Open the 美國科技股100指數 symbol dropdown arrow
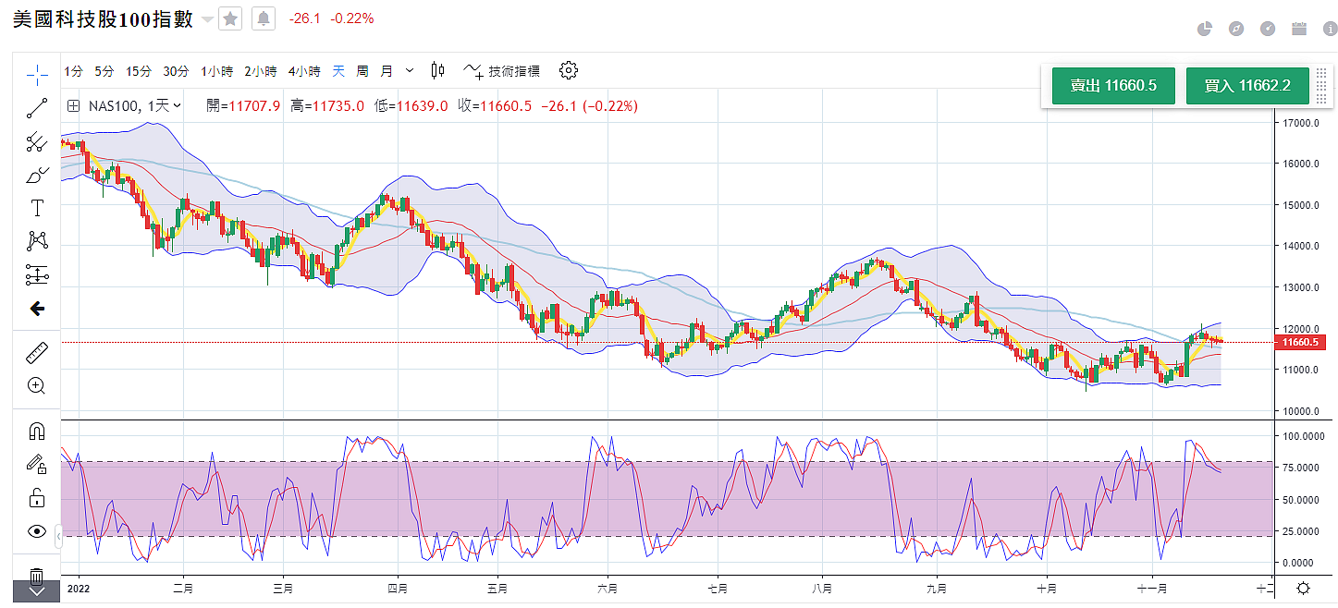This screenshot has height=608, width=1338. pos(206,19)
